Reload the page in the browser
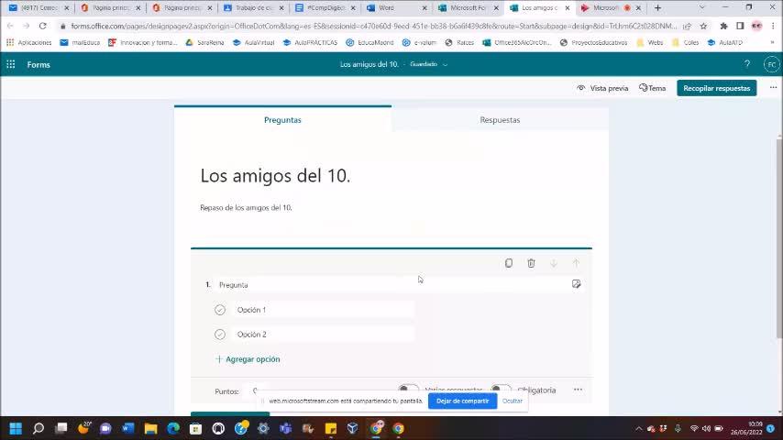The width and height of the screenshot is (783, 440). pos(43,26)
